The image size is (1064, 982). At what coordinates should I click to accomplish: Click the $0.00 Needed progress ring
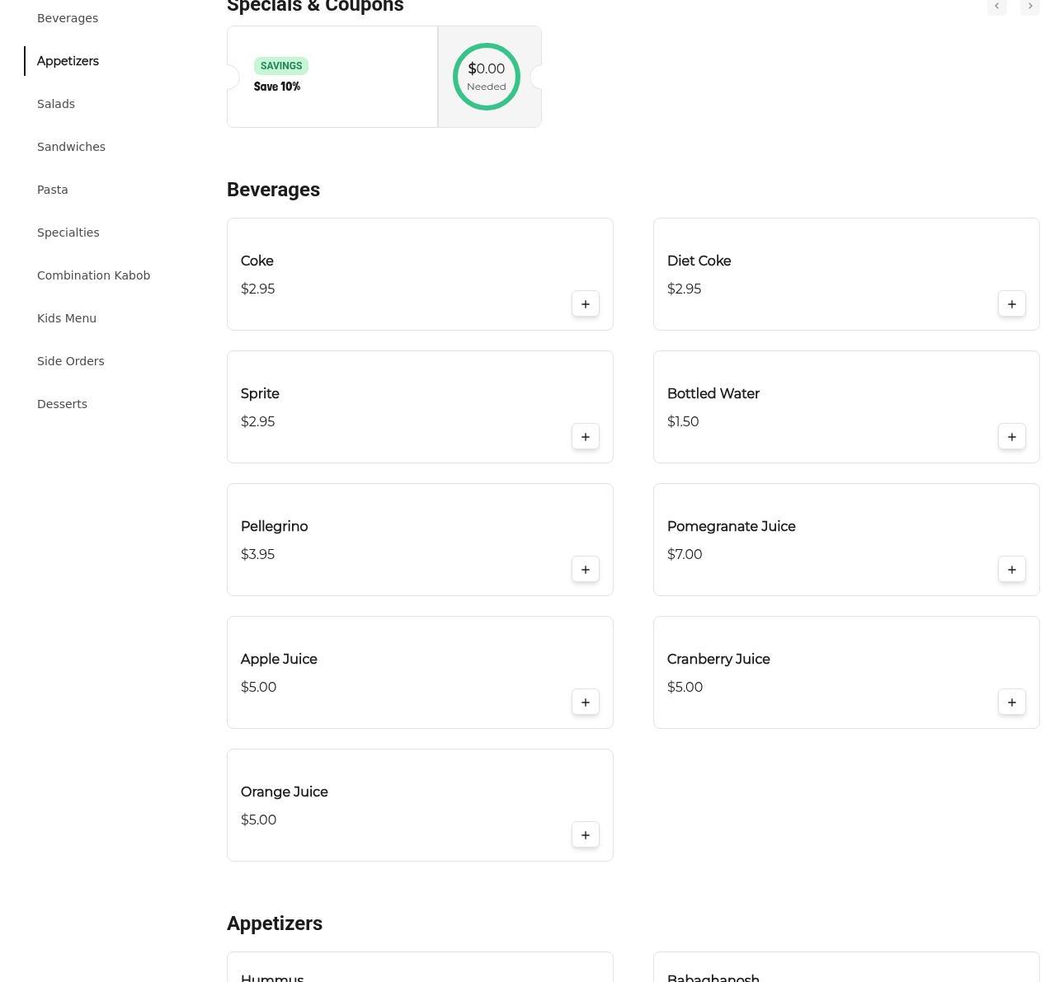point(487,77)
